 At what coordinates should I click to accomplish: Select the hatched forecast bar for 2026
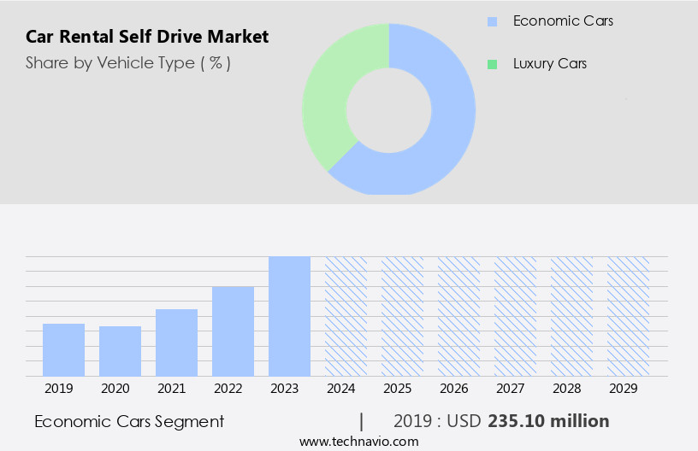click(458, 316)
